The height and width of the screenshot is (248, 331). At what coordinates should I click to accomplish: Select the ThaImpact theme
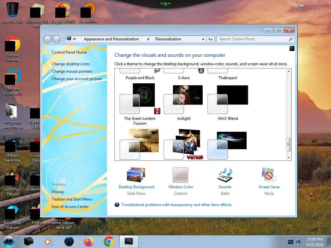228,75
